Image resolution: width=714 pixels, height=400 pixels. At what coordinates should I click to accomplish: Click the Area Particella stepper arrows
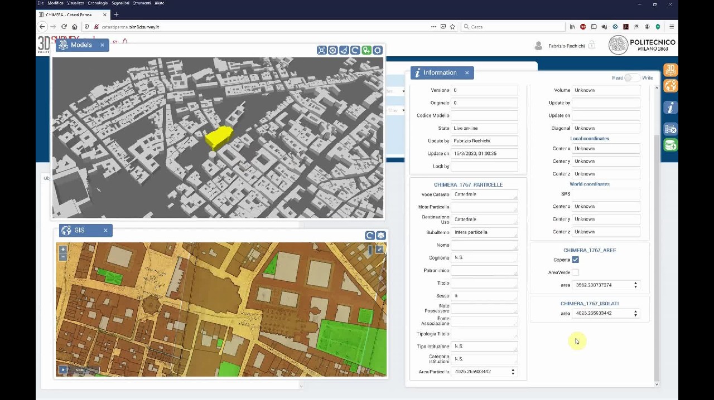[x=513, y=372]
